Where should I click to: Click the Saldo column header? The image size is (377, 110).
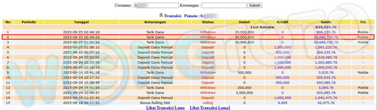(326, 22)
